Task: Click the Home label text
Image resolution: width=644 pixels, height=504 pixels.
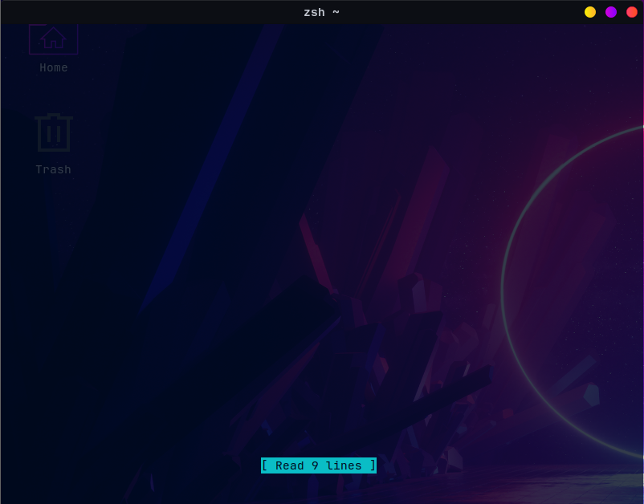Action: (x=53, y=67)
